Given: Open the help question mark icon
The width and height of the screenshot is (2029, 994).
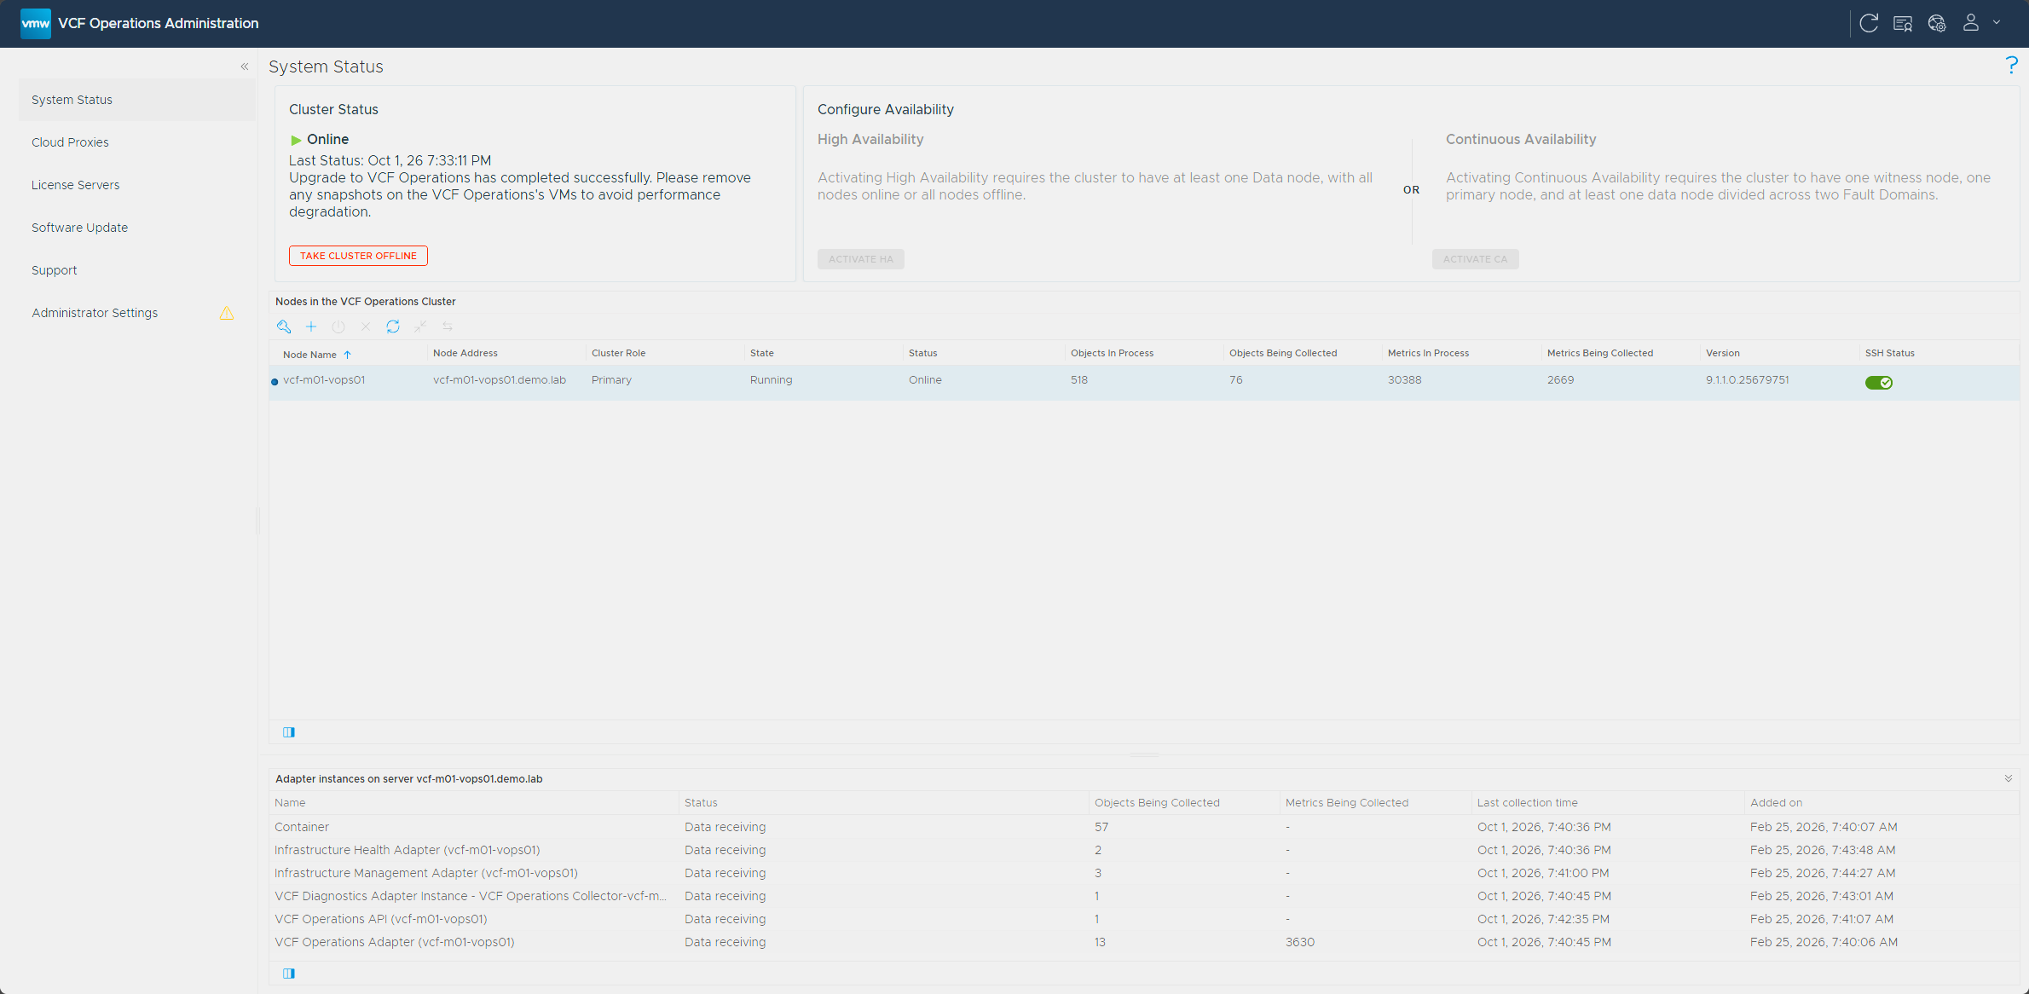Looking at the screenshot, I should pos(2011,66).
